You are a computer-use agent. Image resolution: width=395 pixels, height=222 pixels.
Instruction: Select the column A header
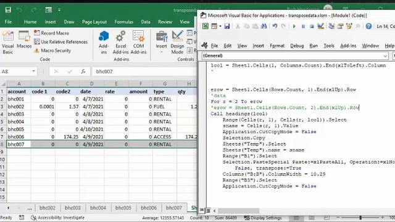19,84
